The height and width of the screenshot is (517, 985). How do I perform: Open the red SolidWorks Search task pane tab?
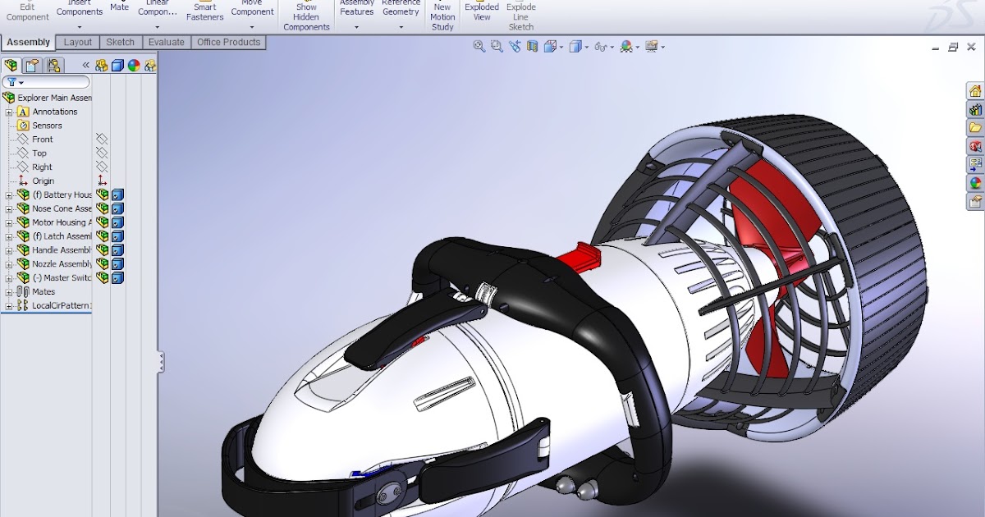coord(975,146)
